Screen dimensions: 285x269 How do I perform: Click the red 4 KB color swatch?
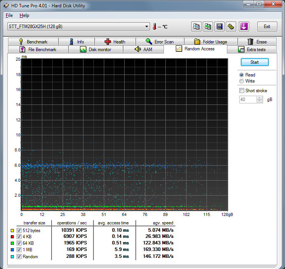pos(12,237)
